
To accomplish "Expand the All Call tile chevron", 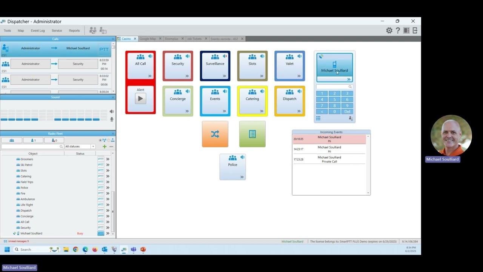I will click(150, 76).
